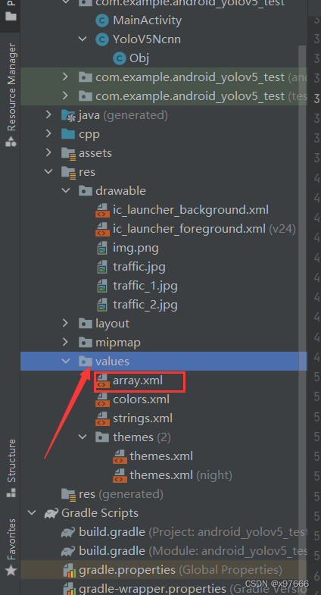Open the Project-level build.gradle
321x595 pixels.
click(192, 532)
